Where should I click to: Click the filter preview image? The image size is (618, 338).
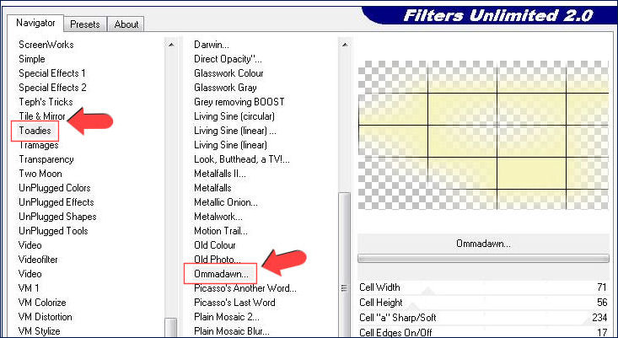click(483, 139)
